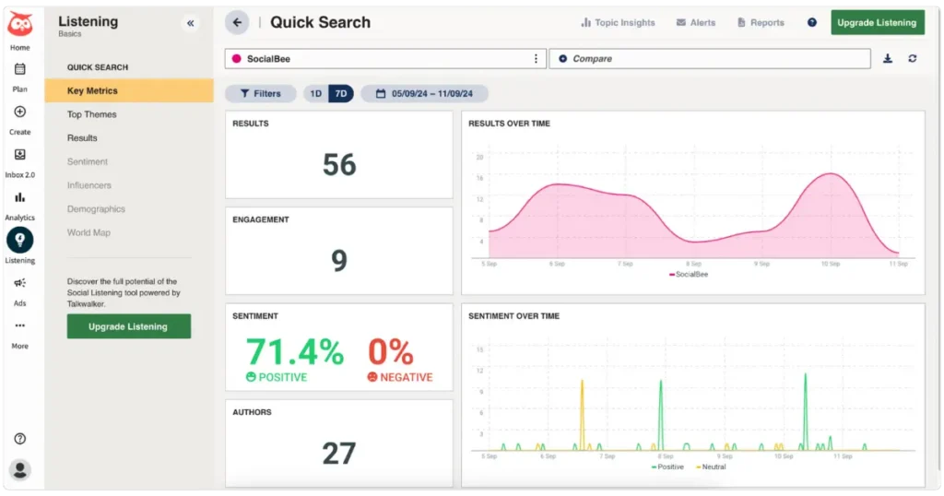Select Top Themes in the menu
The width and height of the screenshot is (944, 496).
[92, 114]
